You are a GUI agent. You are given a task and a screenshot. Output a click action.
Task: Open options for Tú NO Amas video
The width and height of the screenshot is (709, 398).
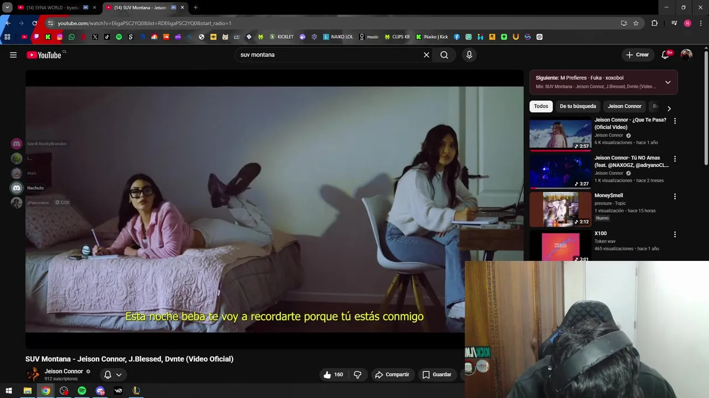(x=675, y=159)
